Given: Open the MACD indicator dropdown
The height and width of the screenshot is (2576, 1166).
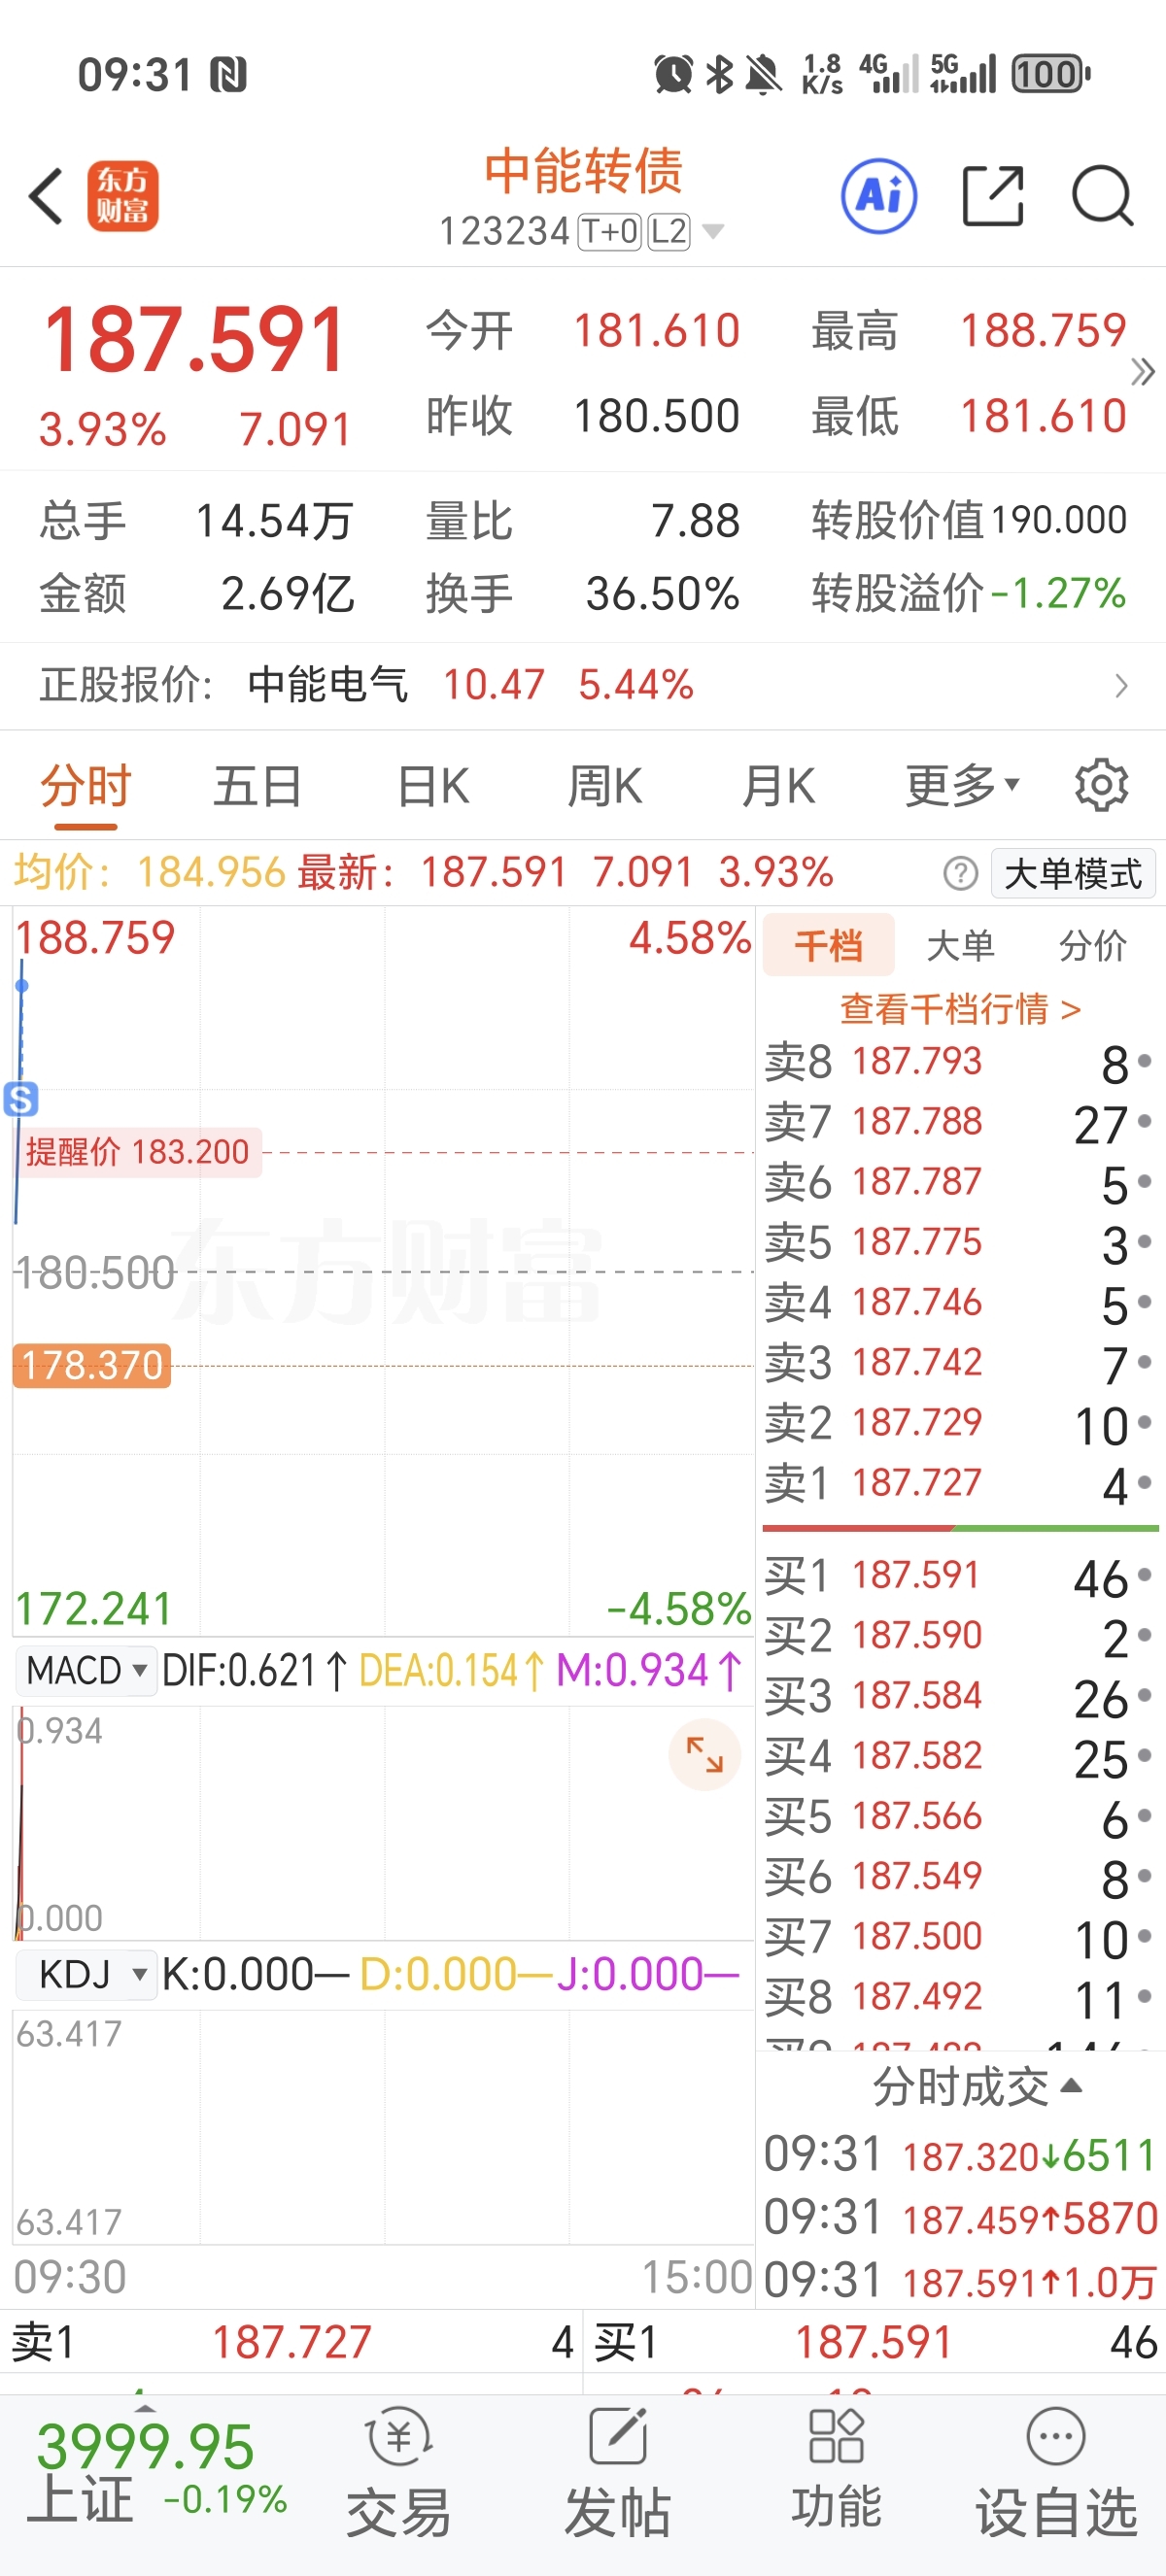Looking at the screenshot, I should point(87,1670).
